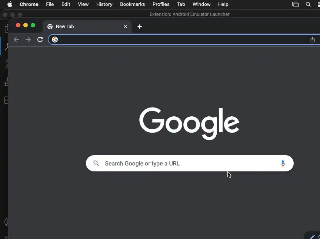Click Extension: Android Emulator Launcher title

click(x=189, y=14)
